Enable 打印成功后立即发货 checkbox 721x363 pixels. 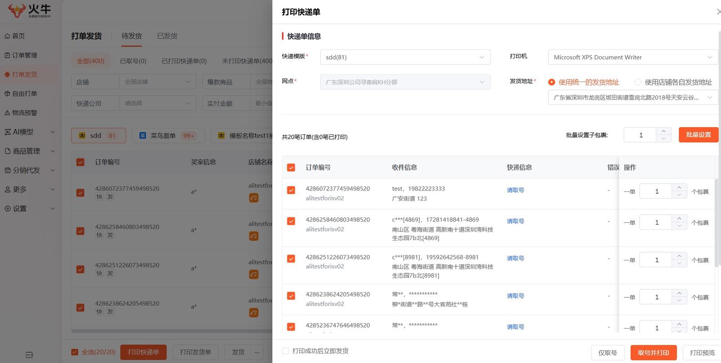click(x=285, y=351)
